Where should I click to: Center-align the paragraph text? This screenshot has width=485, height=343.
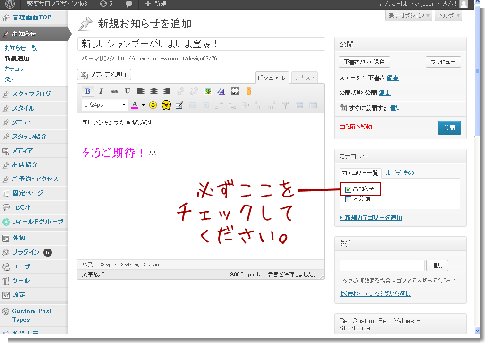tap(154, 91)
